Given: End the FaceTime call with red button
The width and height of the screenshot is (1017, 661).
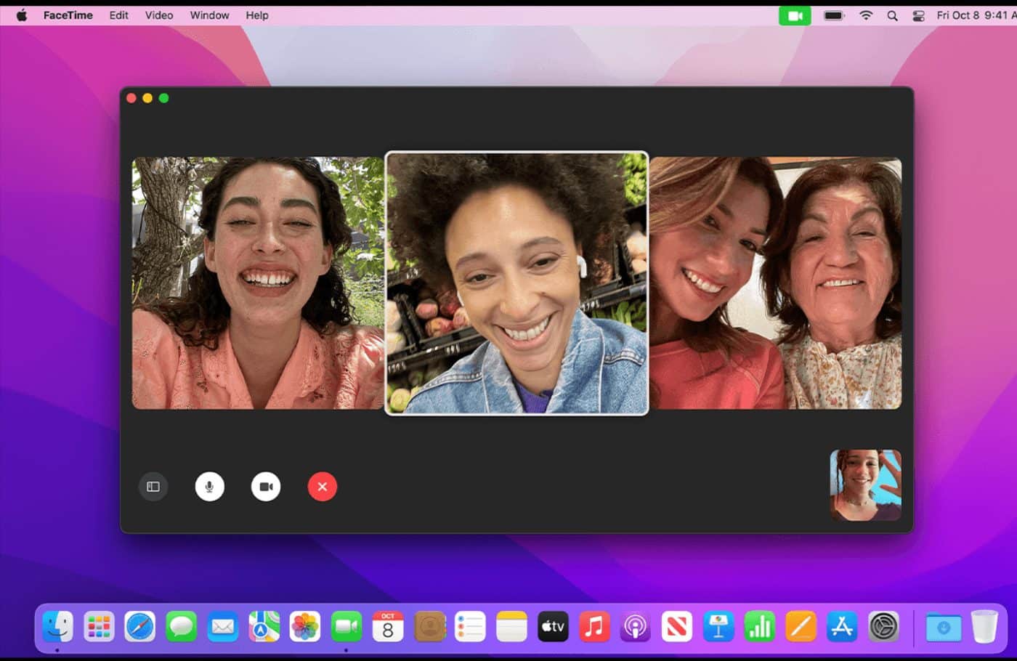Looking at the screenshot, I should point(323,487).
